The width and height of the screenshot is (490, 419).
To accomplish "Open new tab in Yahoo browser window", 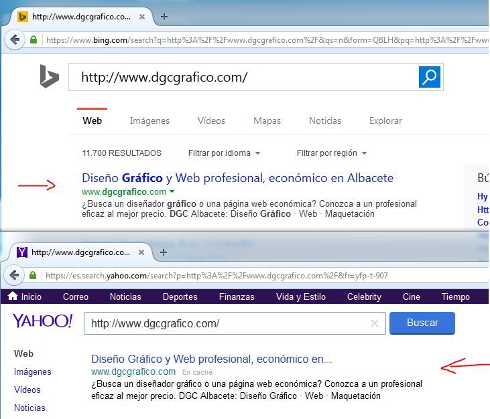I will (164, 252).
